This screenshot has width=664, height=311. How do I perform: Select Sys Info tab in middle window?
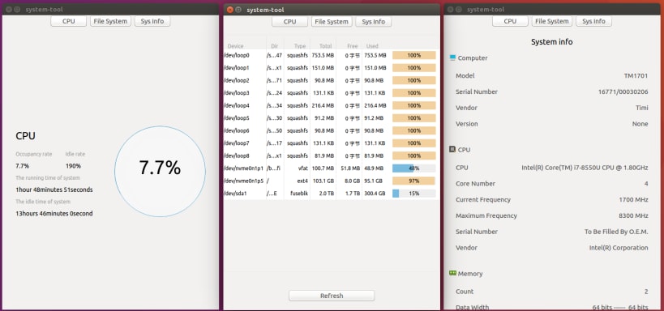(x=374, y=22)
